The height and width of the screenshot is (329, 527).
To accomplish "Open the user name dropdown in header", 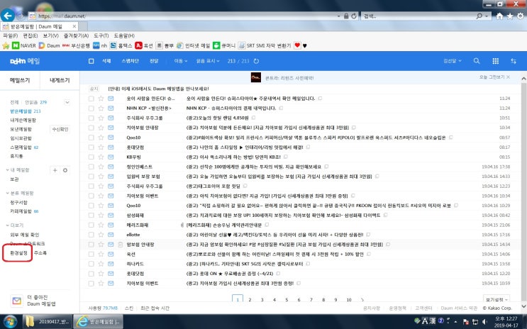I will (x=453, y=61).
